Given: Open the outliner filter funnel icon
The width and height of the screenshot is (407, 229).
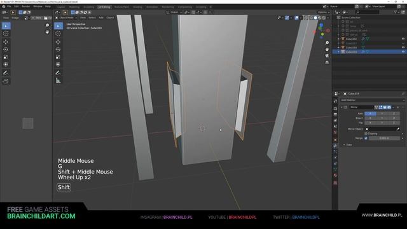Looking at the screenshot, I should coord(396,12).
